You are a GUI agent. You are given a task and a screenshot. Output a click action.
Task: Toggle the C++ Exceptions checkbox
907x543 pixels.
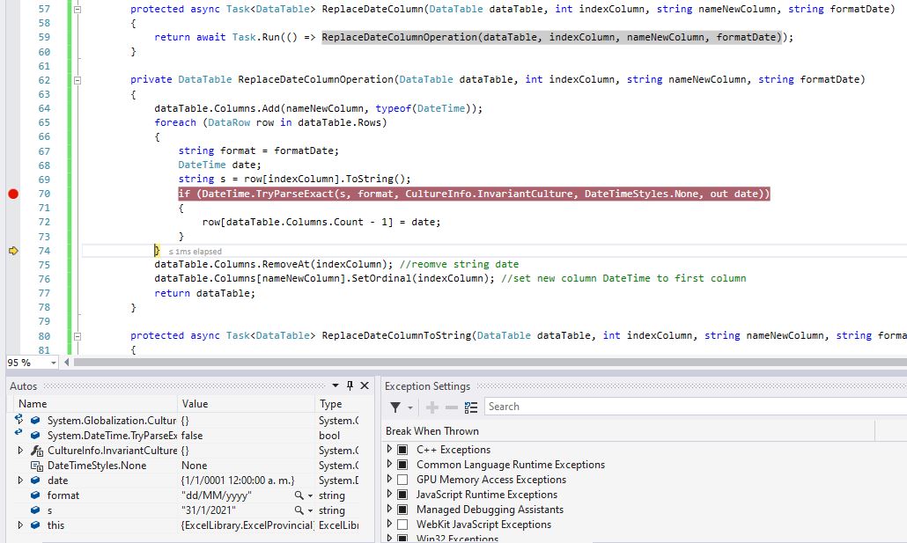(x=403, y=450)
